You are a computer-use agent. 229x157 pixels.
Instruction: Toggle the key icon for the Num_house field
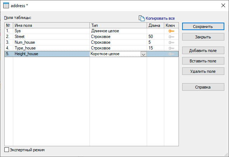point(171,42)
